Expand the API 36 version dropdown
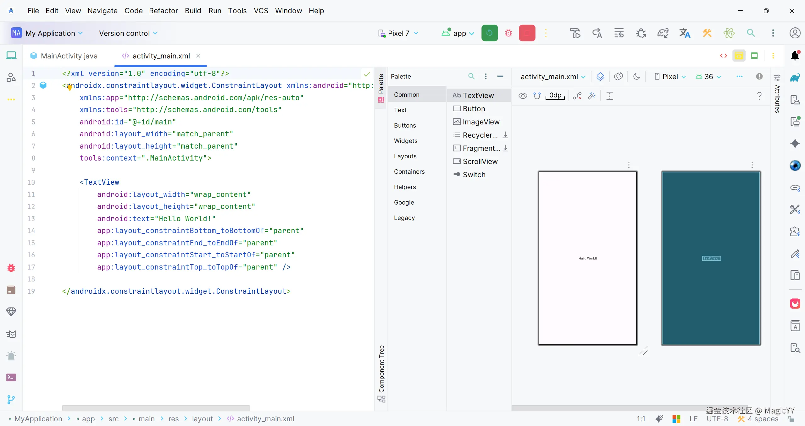This screenshot has height=426, width=805. click(x=708, y=76)
